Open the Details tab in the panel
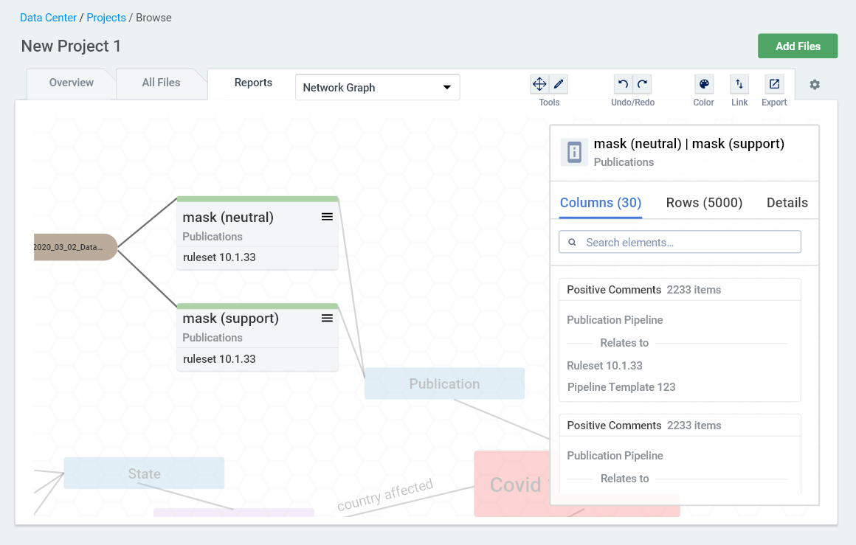Screen dimensions: 856x545 coord(787,202)
